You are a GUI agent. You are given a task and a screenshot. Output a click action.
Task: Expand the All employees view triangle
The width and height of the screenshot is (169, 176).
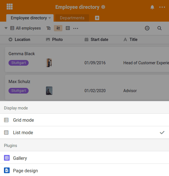6,28
